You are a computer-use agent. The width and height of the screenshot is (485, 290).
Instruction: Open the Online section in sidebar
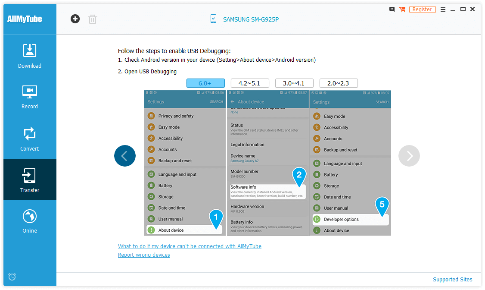(x=30, y=221)
